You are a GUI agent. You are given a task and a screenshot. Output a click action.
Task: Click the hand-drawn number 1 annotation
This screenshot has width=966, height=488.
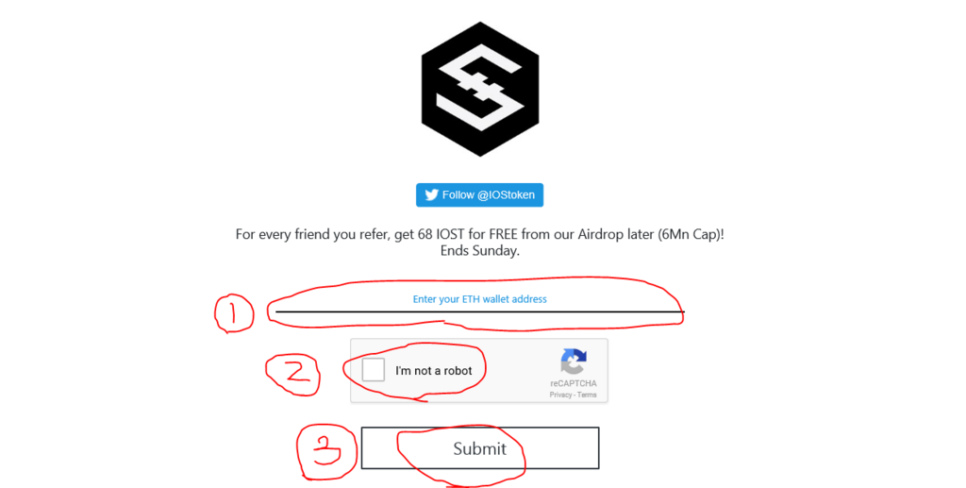pos(234,313)
